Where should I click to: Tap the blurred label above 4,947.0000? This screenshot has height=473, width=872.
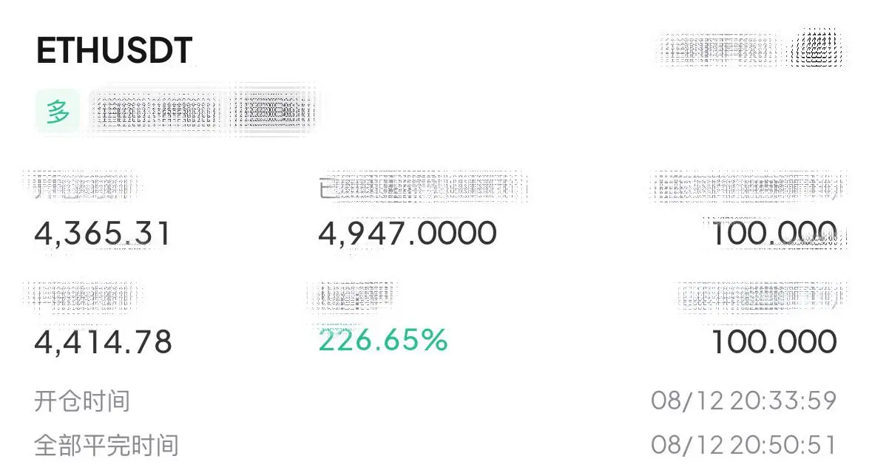click(x=422, y=188)
